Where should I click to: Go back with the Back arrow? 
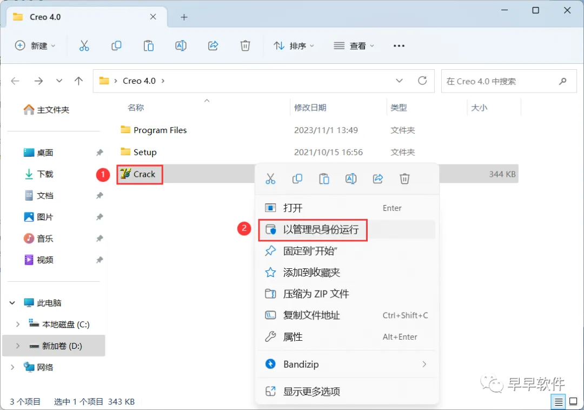15,81
